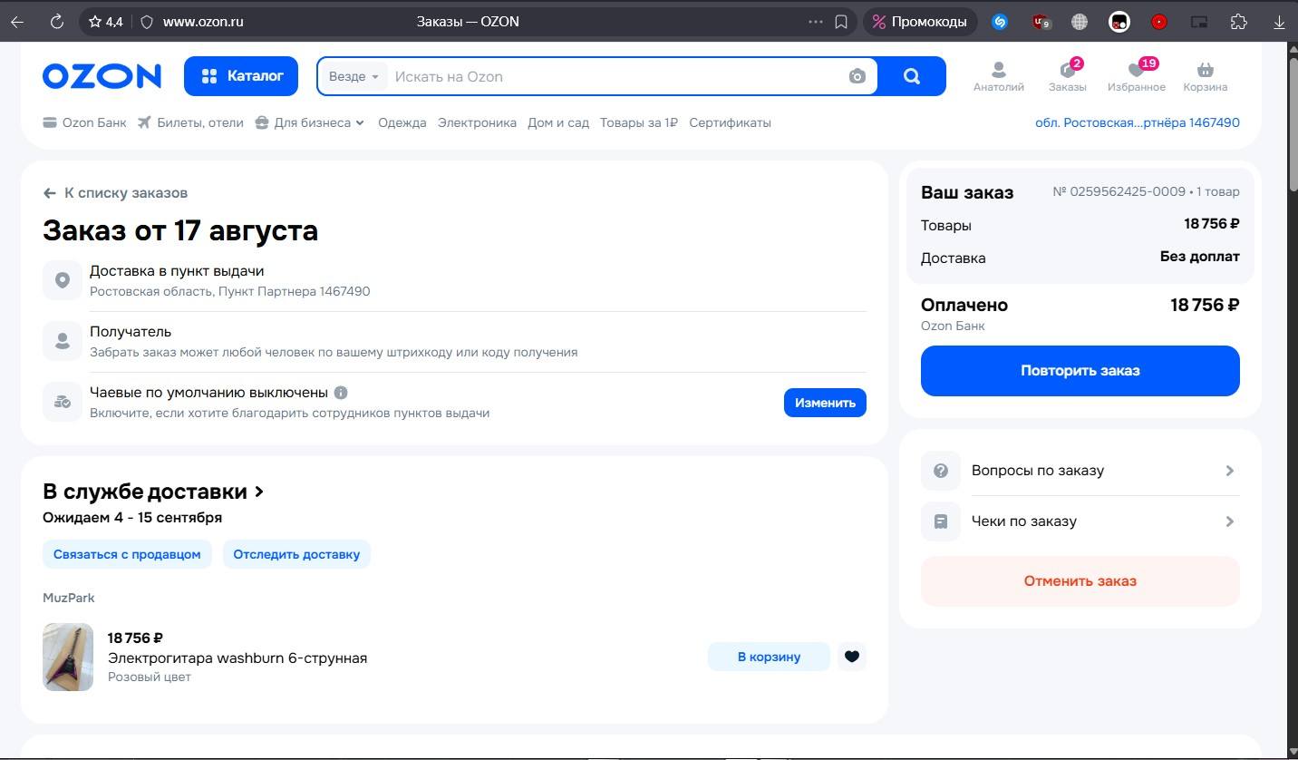Open the Корзина cart icon
The image size is (1298, 760).
[1206, 76]
